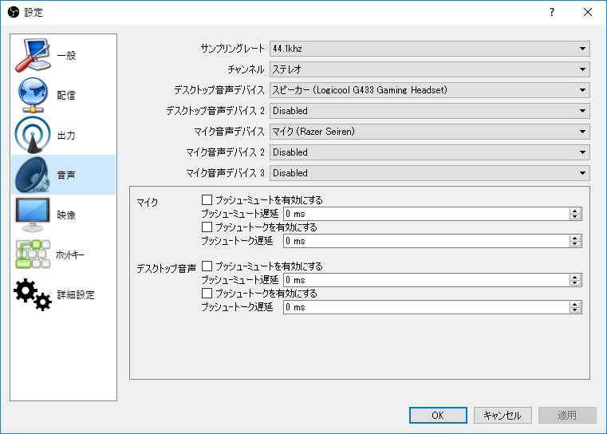
Task: Open the 映像 (Video) monitor icon
Action: pos(32,215)
